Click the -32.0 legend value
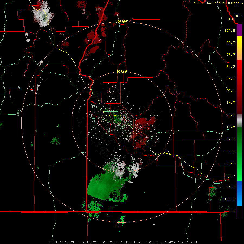The height and width of the screenshot is (244, 244). 230,139
